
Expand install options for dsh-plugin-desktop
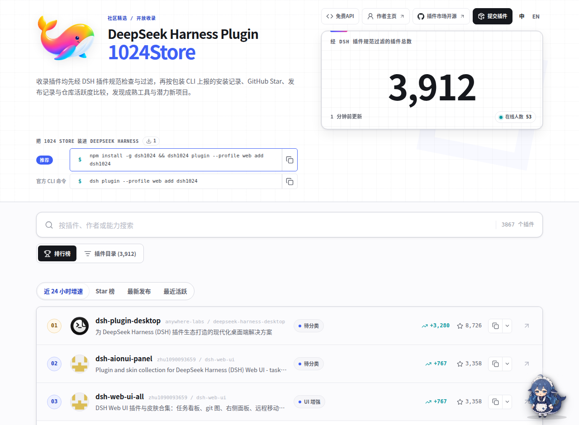[507, 326]
